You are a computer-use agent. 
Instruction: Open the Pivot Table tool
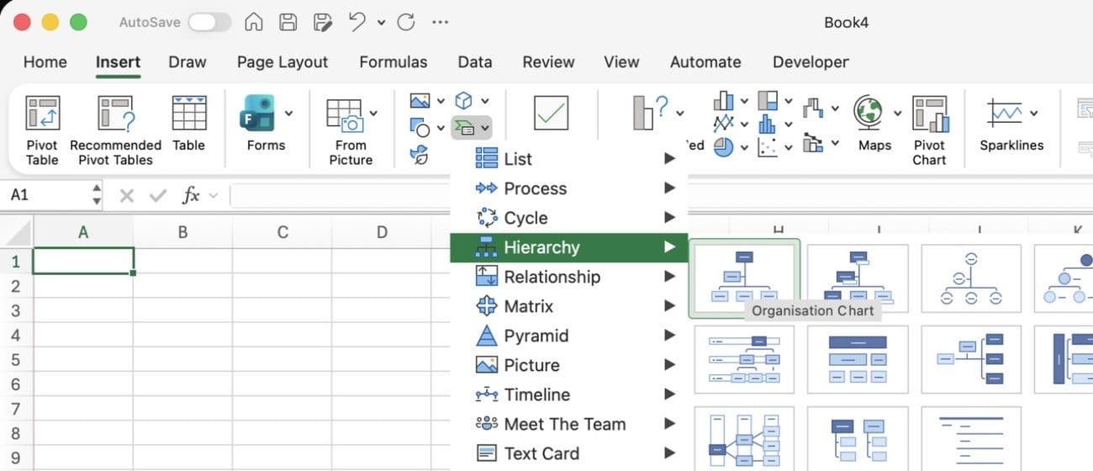pyautogui.click(x=42, y=130)
